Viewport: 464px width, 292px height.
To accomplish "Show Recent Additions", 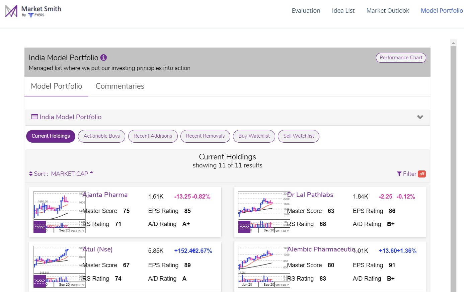I will [153, 136].
